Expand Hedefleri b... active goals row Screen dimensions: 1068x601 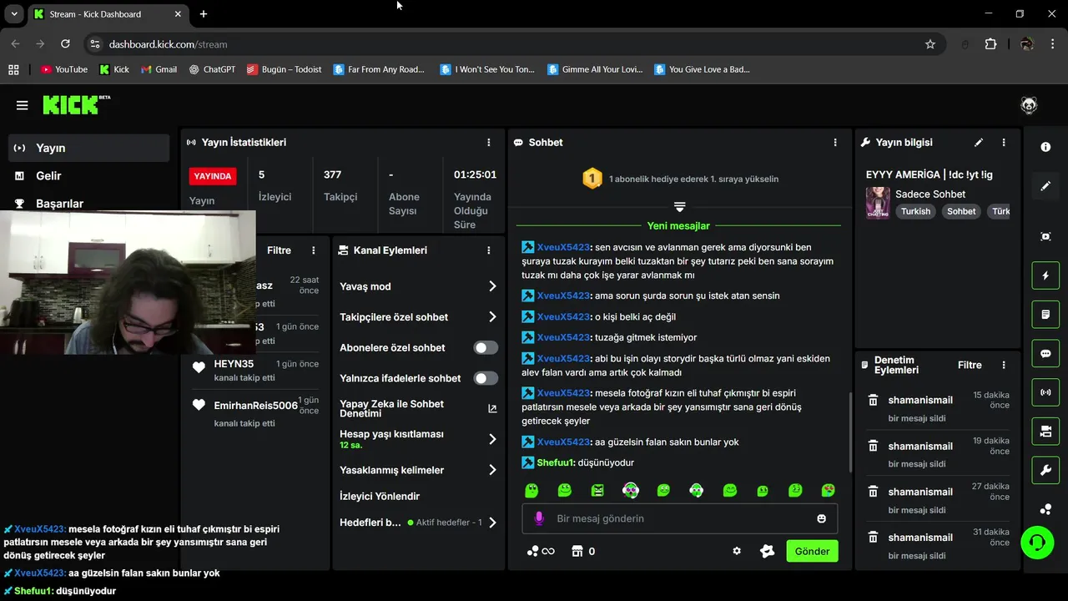point(418,523)
